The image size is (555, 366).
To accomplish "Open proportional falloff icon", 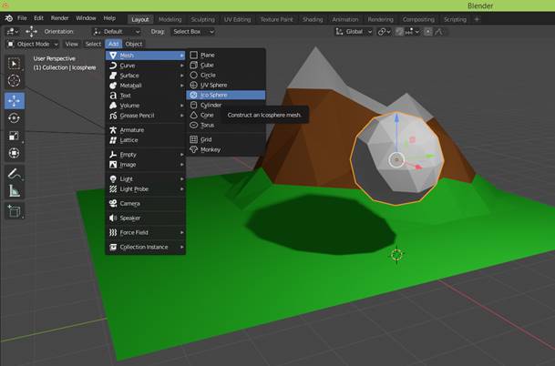I will 439,32.
